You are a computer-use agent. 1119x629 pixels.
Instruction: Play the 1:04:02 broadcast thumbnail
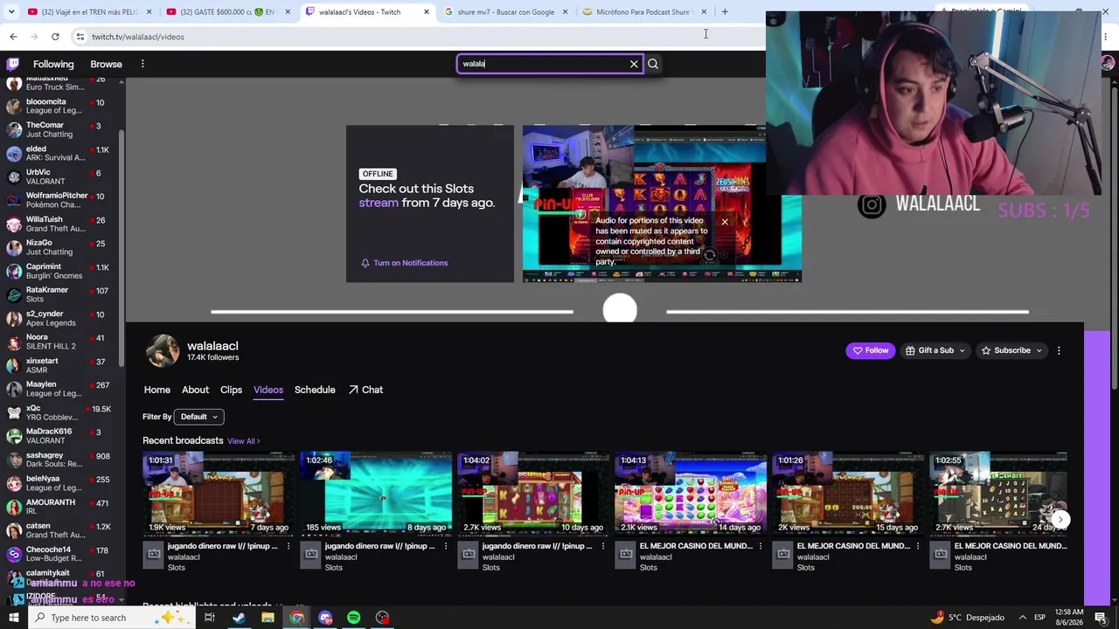click(x=533, y=493)
